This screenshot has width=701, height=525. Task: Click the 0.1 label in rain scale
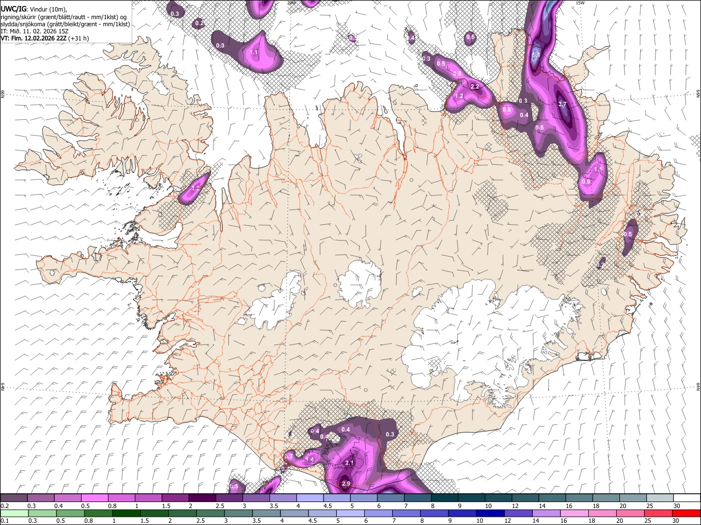pyautogui.click(x=4, y=521)
